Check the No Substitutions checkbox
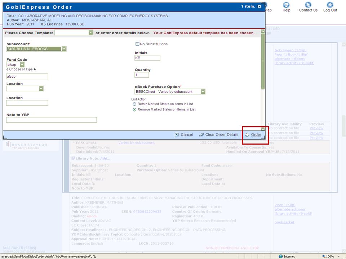 tap(137, 44)
